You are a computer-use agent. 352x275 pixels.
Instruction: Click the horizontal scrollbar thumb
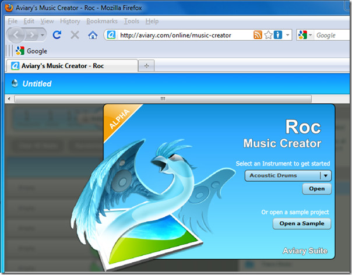click(163, 98)
